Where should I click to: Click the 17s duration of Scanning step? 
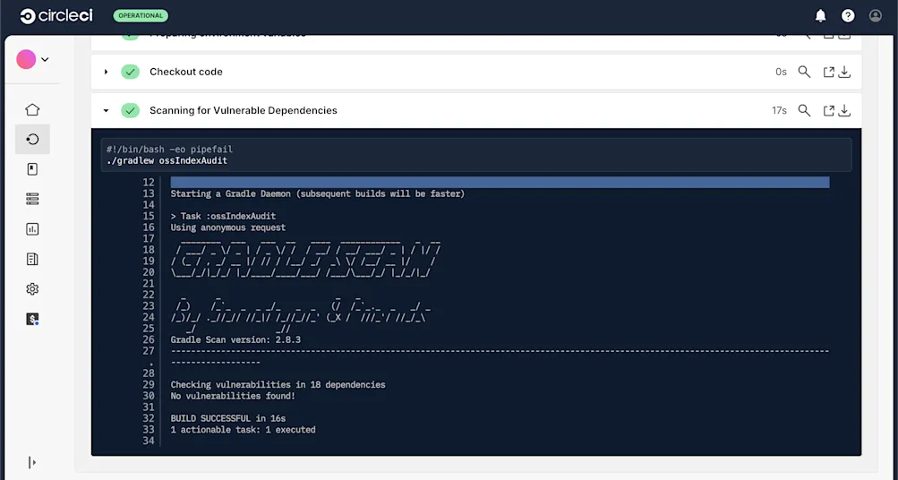point(780,110)
